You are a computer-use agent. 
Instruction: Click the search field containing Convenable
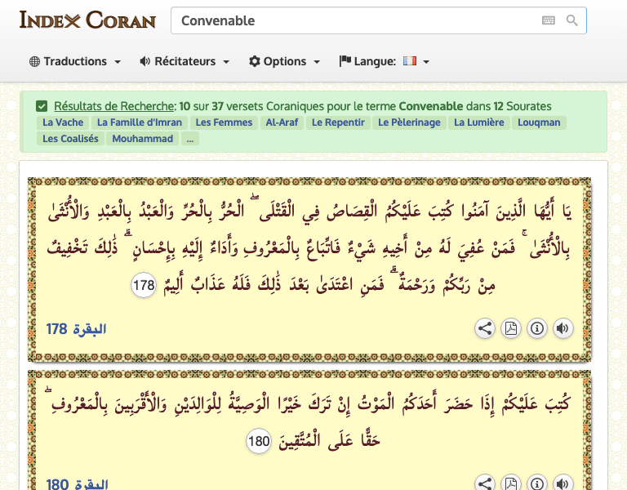(x=355, y=20)
